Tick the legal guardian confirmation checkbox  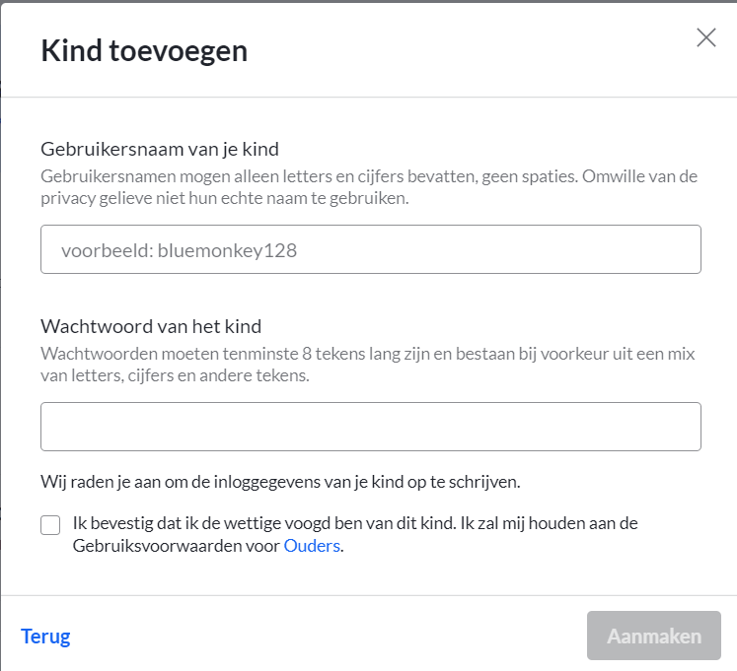50,525
